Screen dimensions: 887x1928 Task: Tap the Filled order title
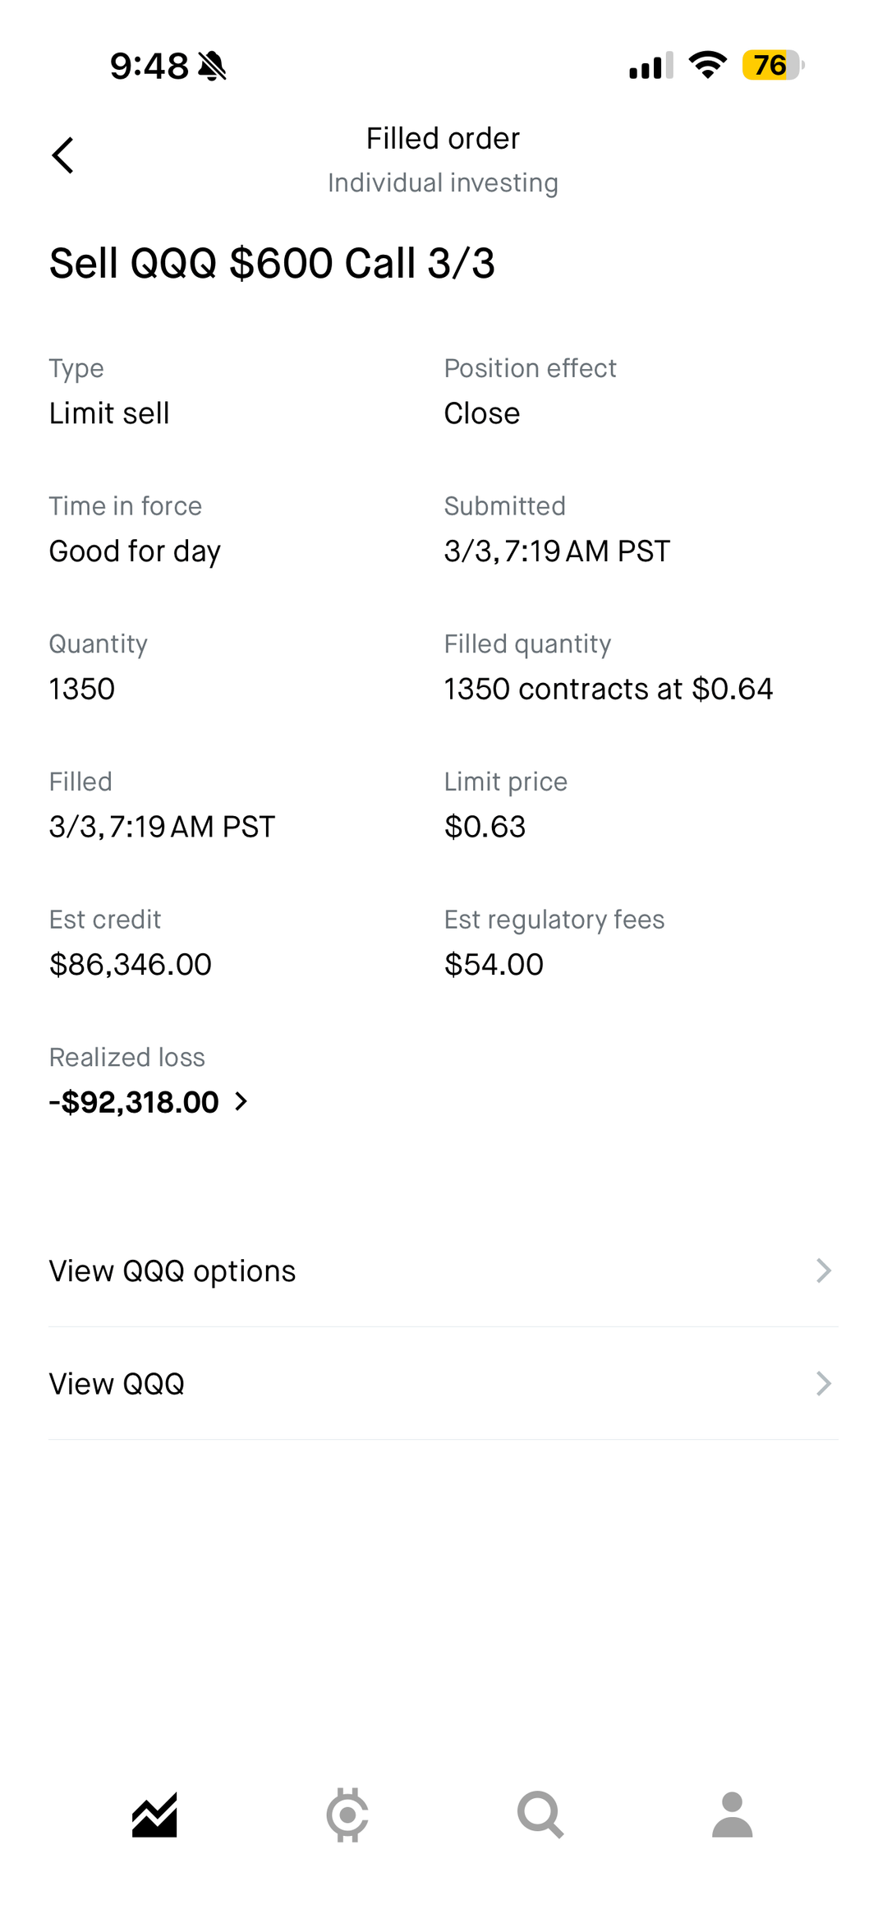[x=443, y=139]
